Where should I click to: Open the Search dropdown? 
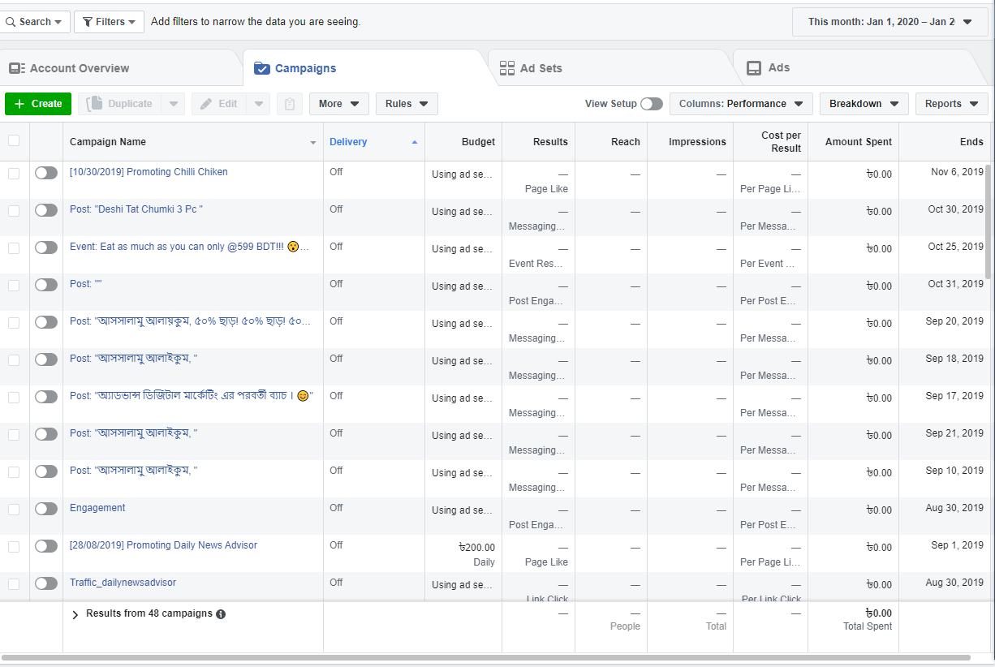click(35, 22)
